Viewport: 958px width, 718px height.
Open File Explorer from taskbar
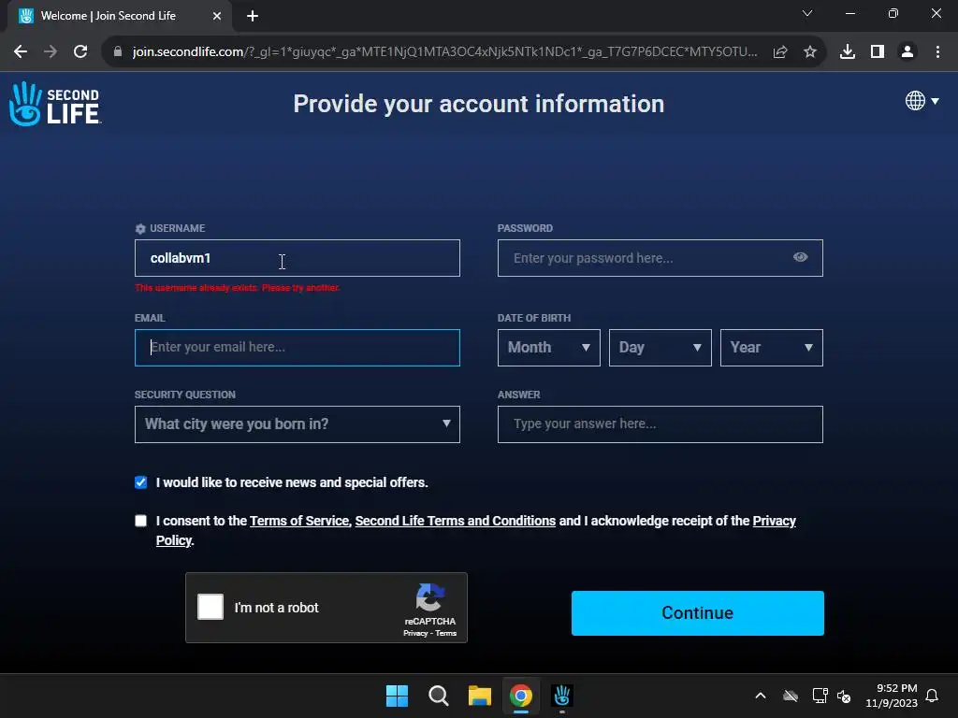point(480,696)
